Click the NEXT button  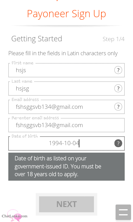pos(66,204)
